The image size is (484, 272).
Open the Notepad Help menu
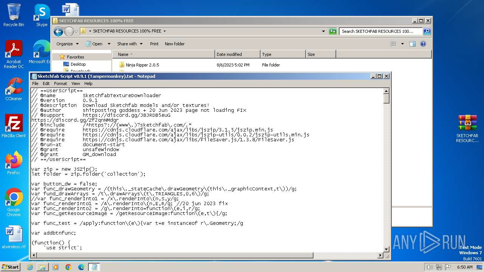click(88, 83)
